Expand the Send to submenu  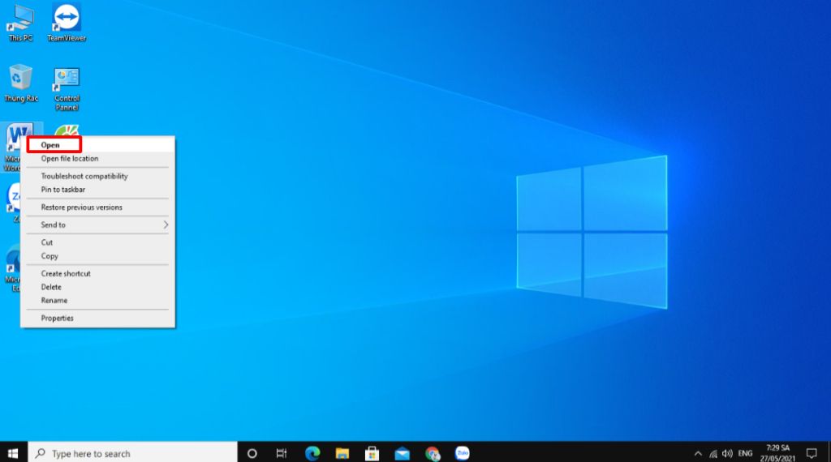(x=97, y=225)
